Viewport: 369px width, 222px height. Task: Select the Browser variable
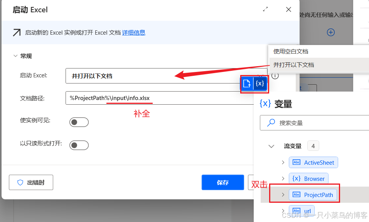[308, 179]
